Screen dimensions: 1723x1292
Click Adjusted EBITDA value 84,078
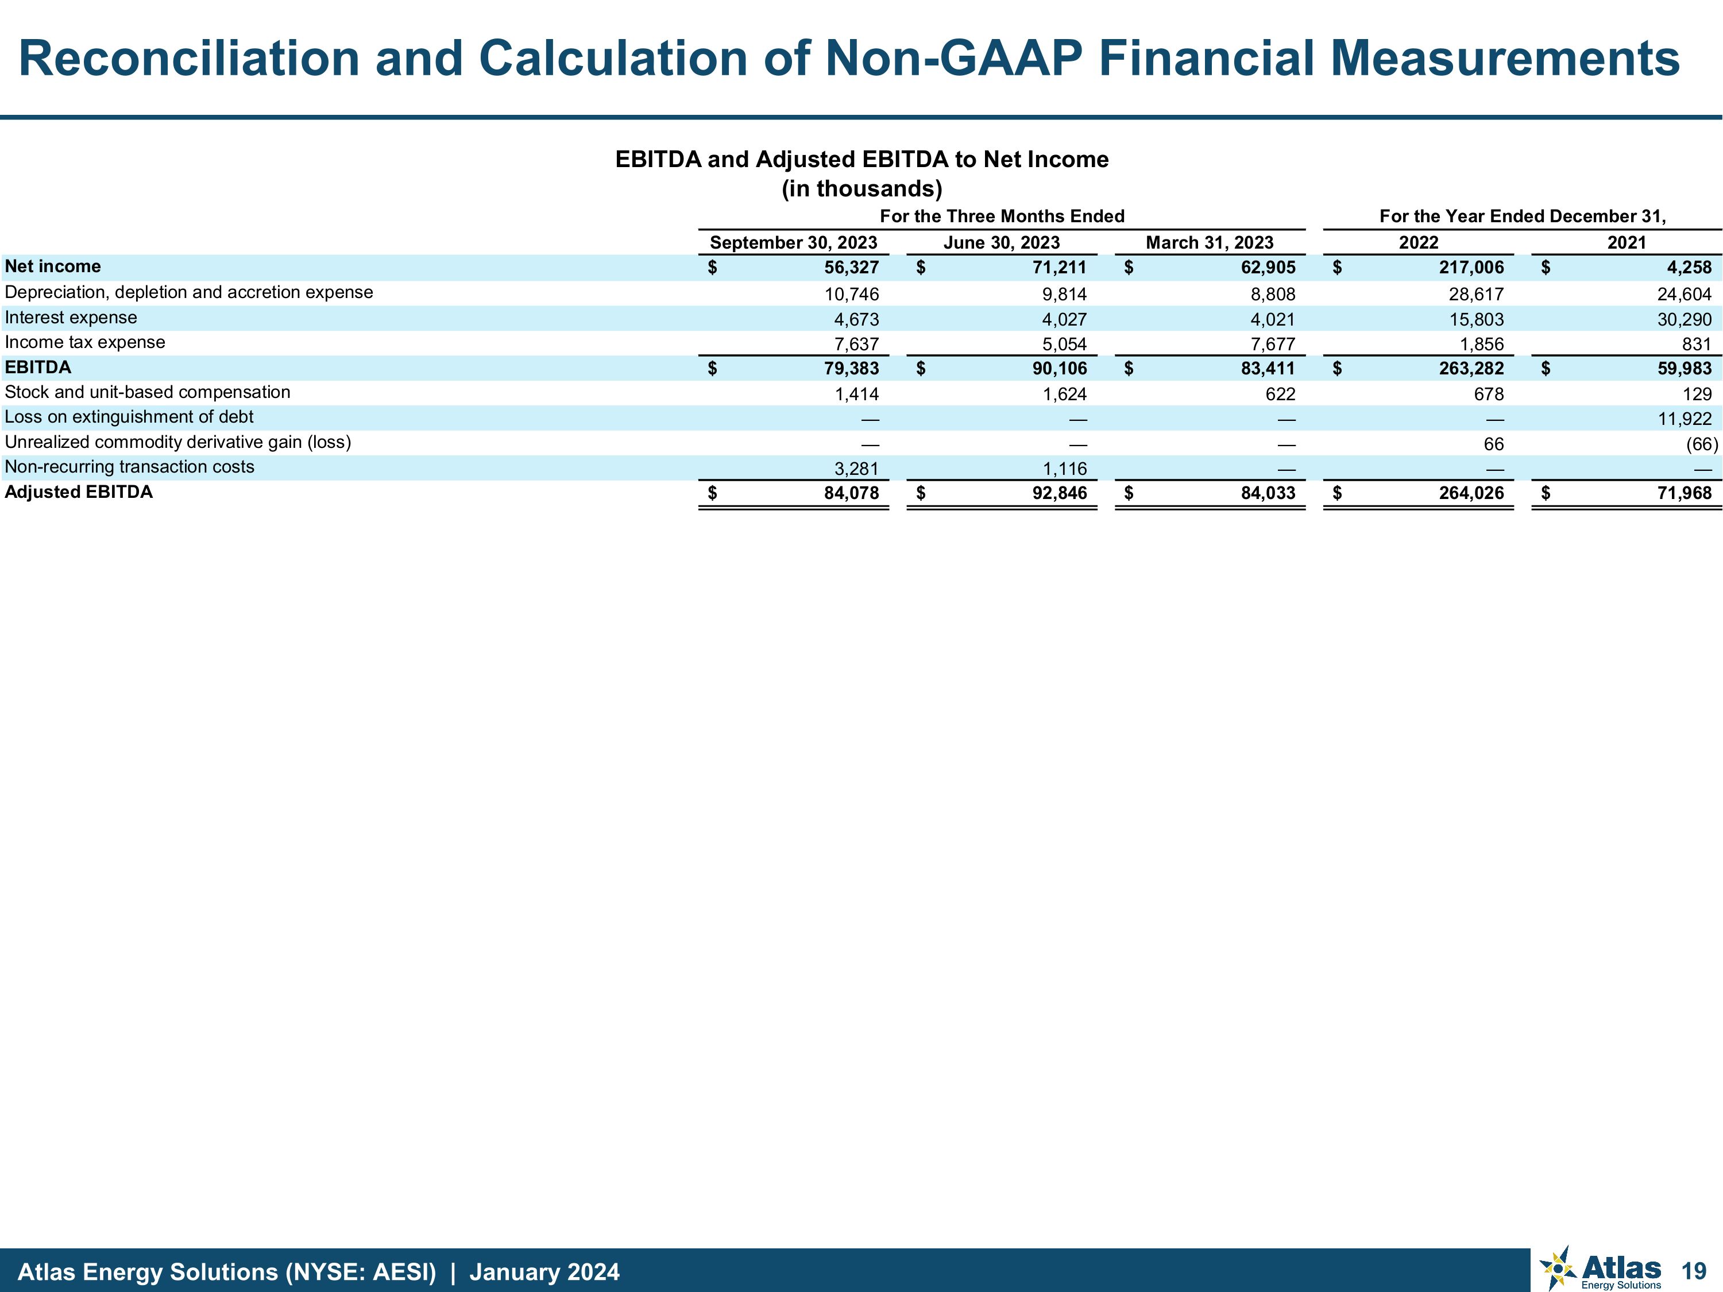point(851,493)
